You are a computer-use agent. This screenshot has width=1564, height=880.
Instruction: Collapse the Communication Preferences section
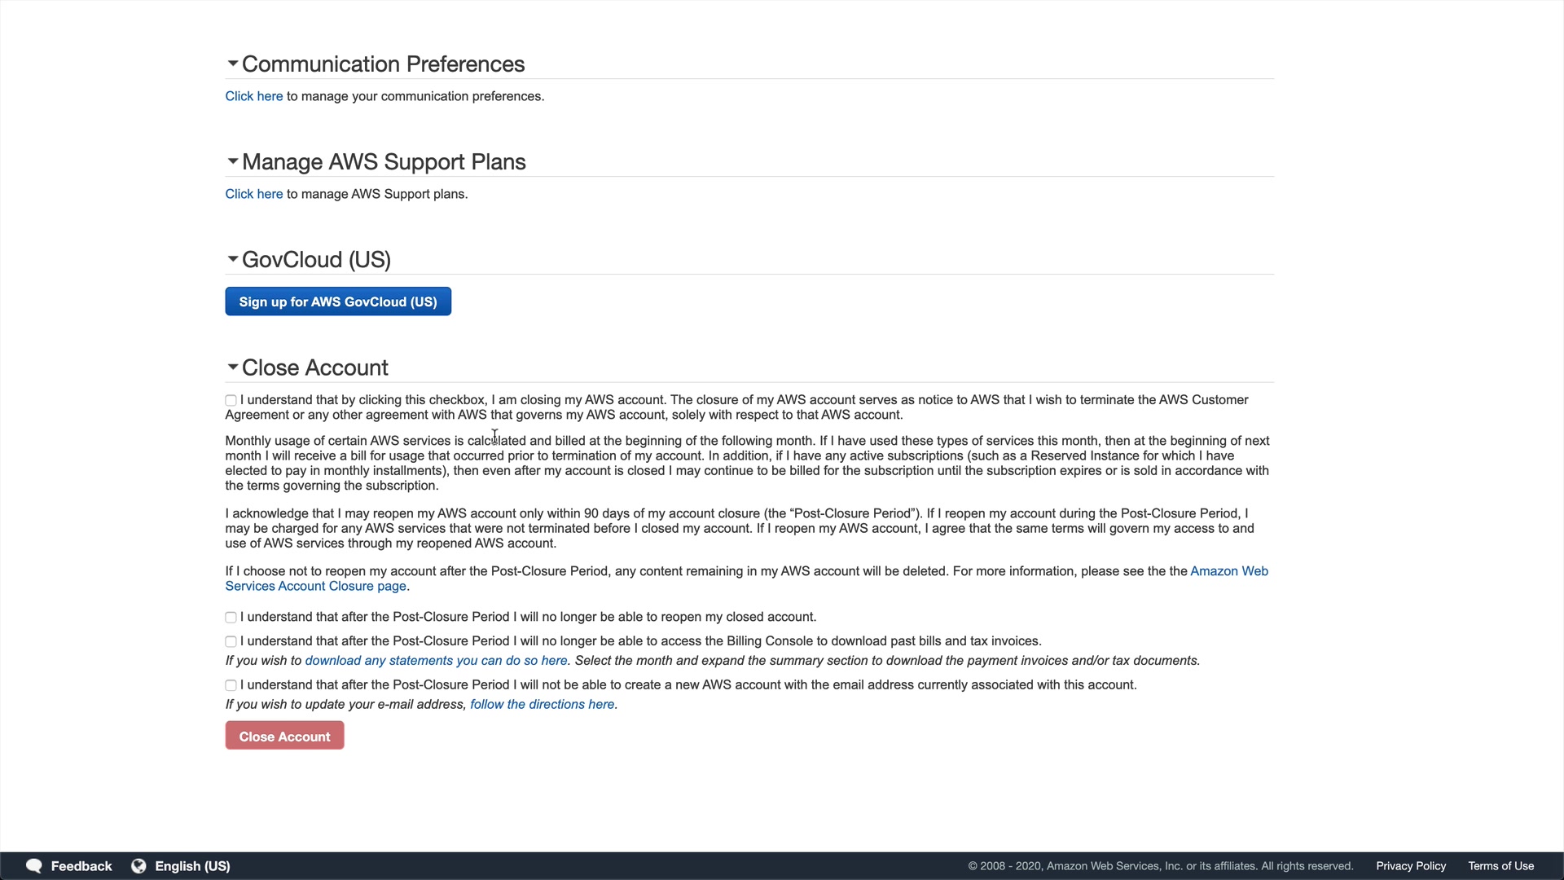click(x=233, y=64)
